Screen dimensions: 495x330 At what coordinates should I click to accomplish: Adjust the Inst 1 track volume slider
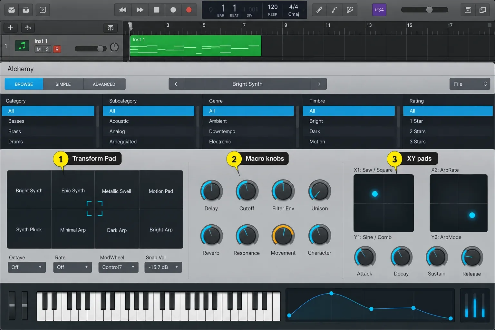point(91,49)
